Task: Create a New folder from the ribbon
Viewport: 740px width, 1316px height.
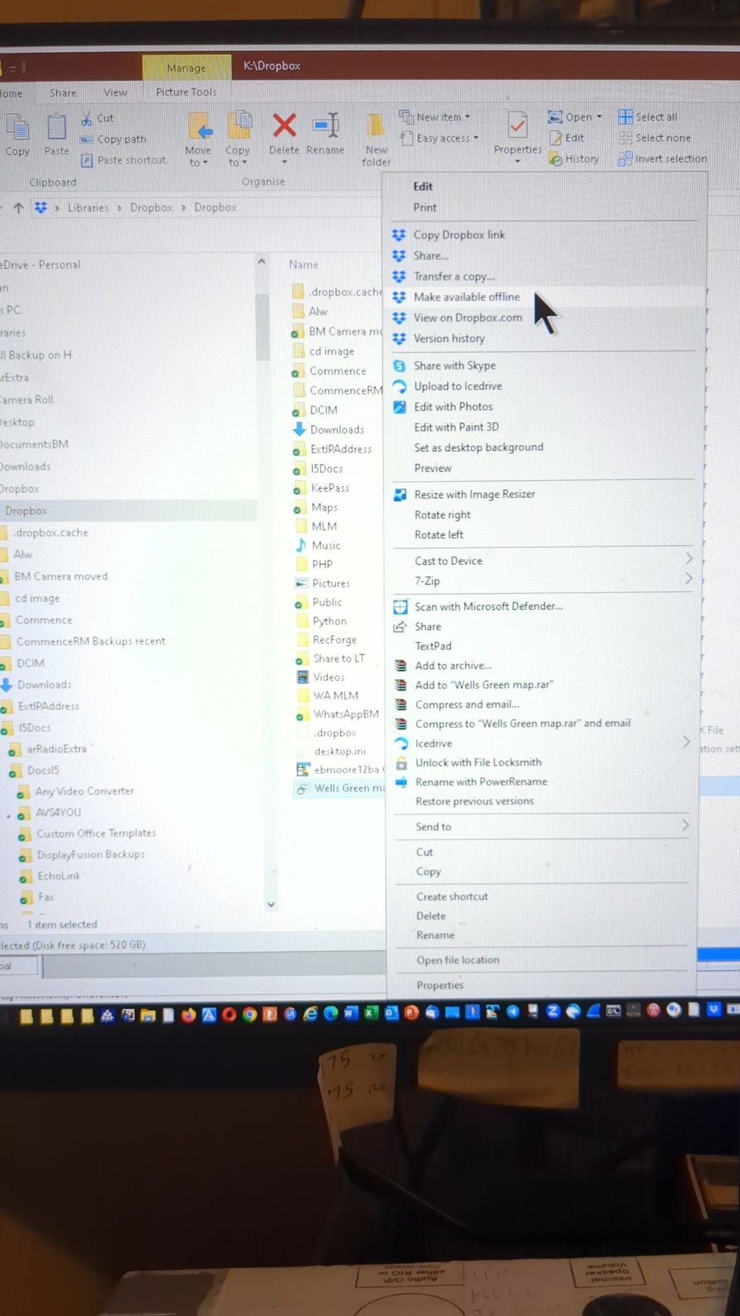Action: [x=375, y=140]
